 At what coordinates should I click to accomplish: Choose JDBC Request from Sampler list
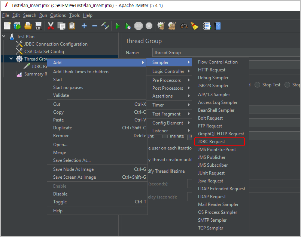[221, 142]
